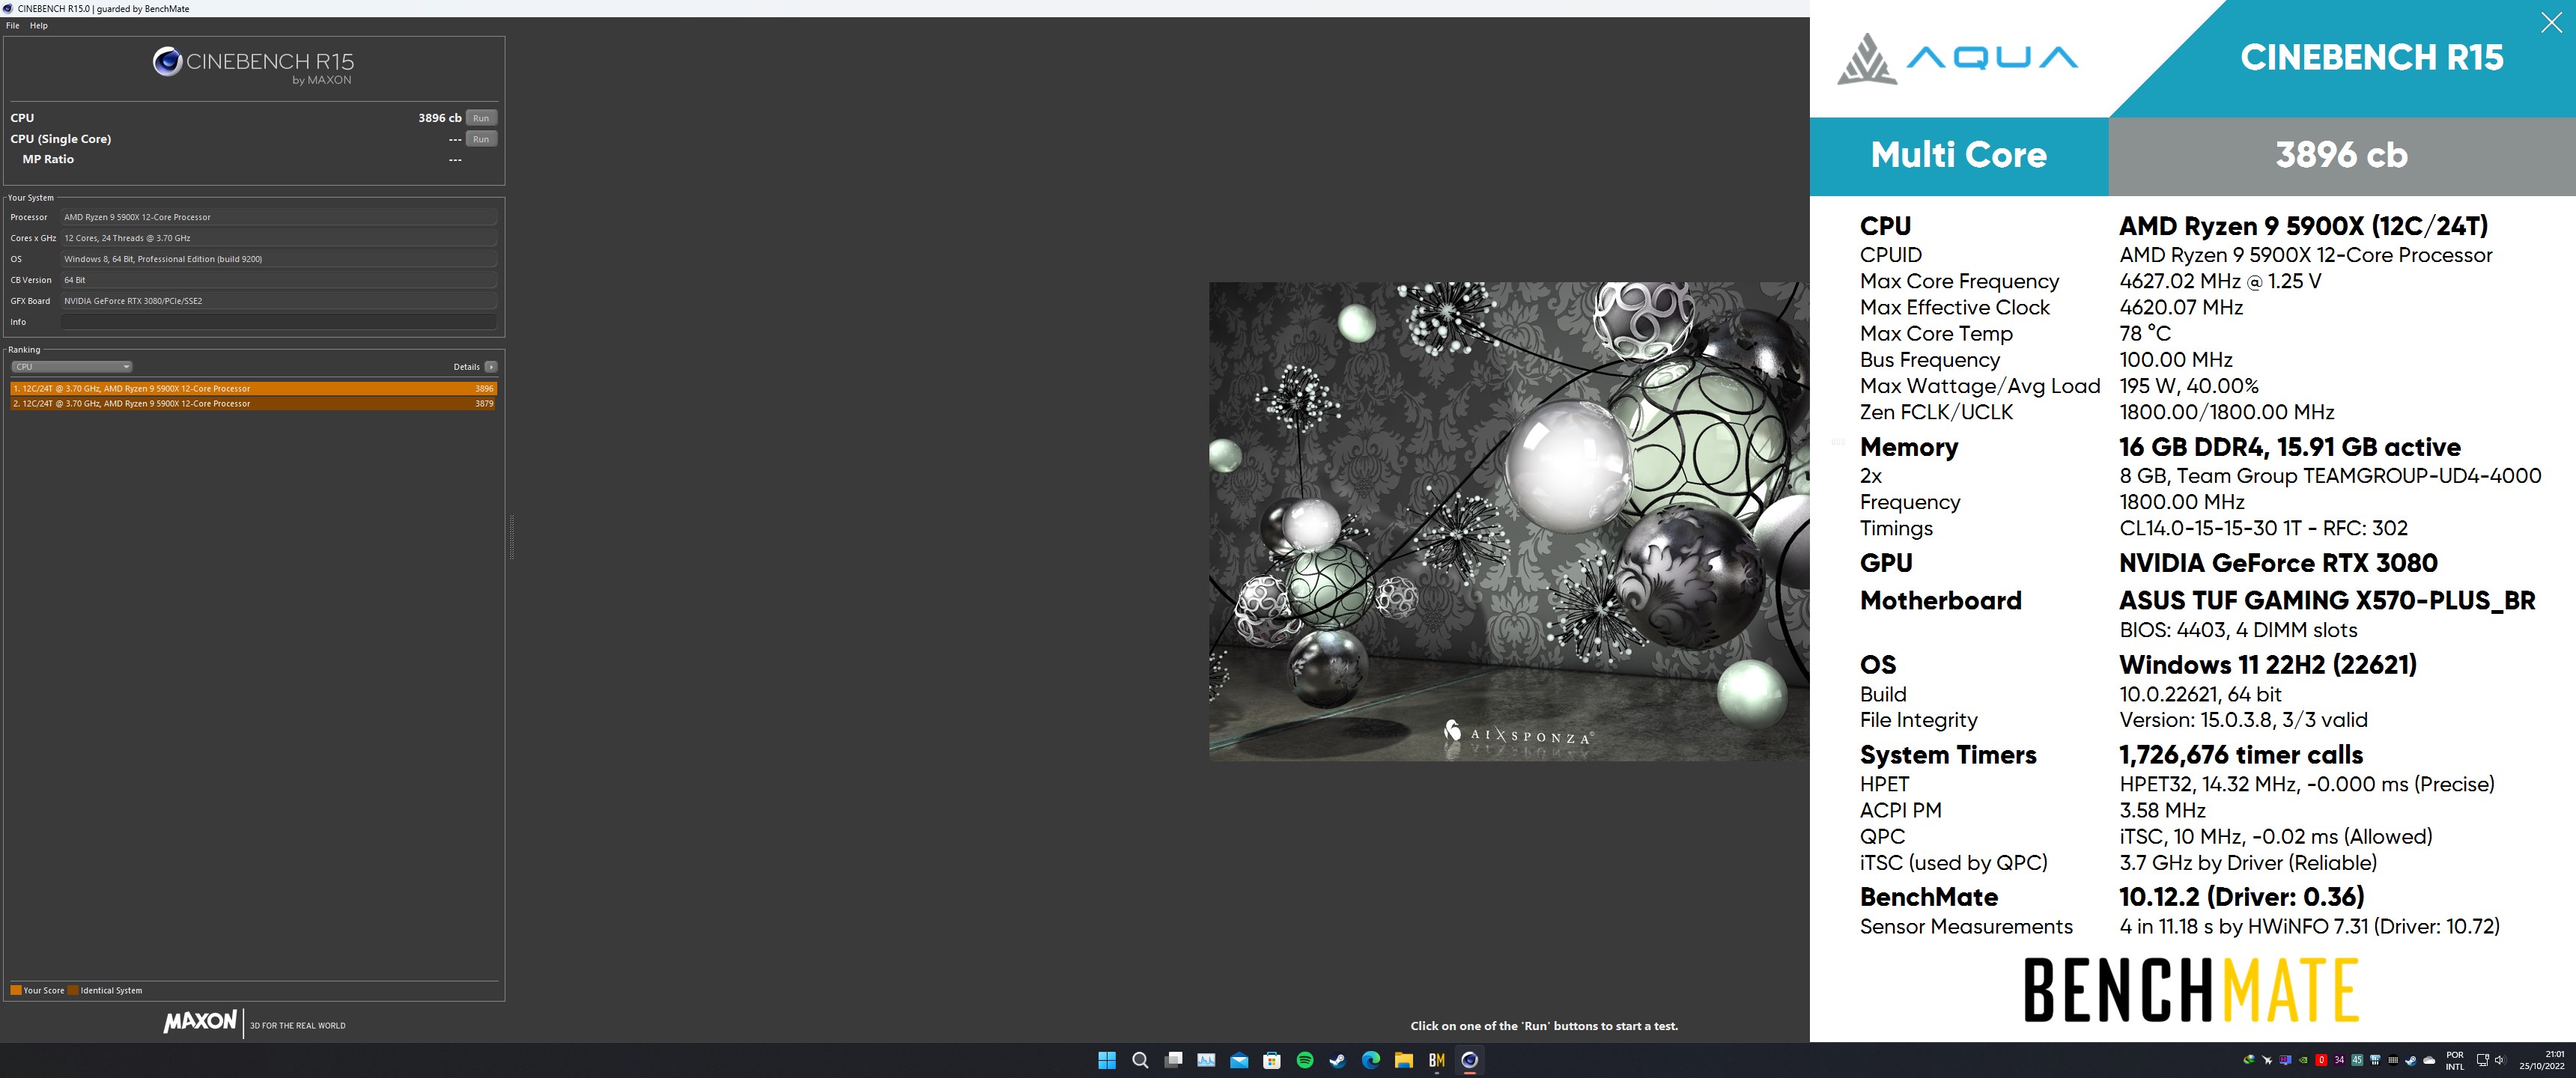Open Spotify from the taskbar
Screen dimensions: 2576x1078
(x=1305, y=1061)
